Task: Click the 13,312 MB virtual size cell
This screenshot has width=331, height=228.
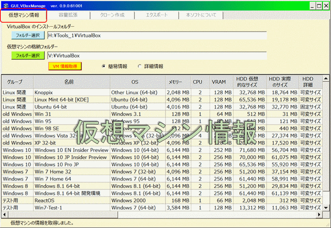Action: (x=250, y=208)
